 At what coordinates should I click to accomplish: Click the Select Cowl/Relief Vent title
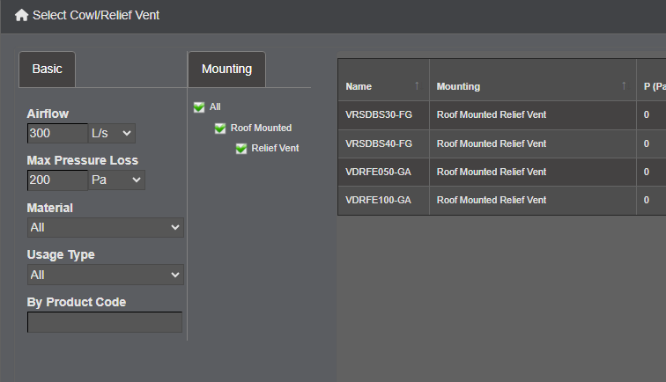96,15
